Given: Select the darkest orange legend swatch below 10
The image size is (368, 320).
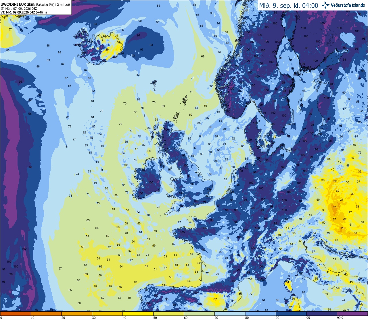Looking at the screenshot, I should (x=16, y=314).
